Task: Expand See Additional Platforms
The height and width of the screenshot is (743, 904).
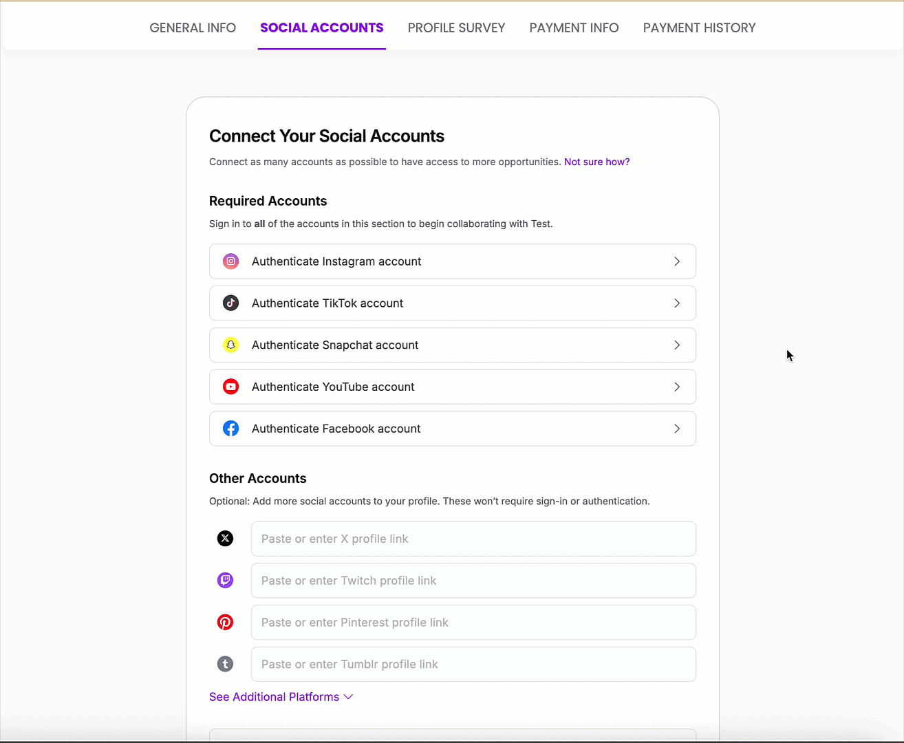Action: (281, 697)
